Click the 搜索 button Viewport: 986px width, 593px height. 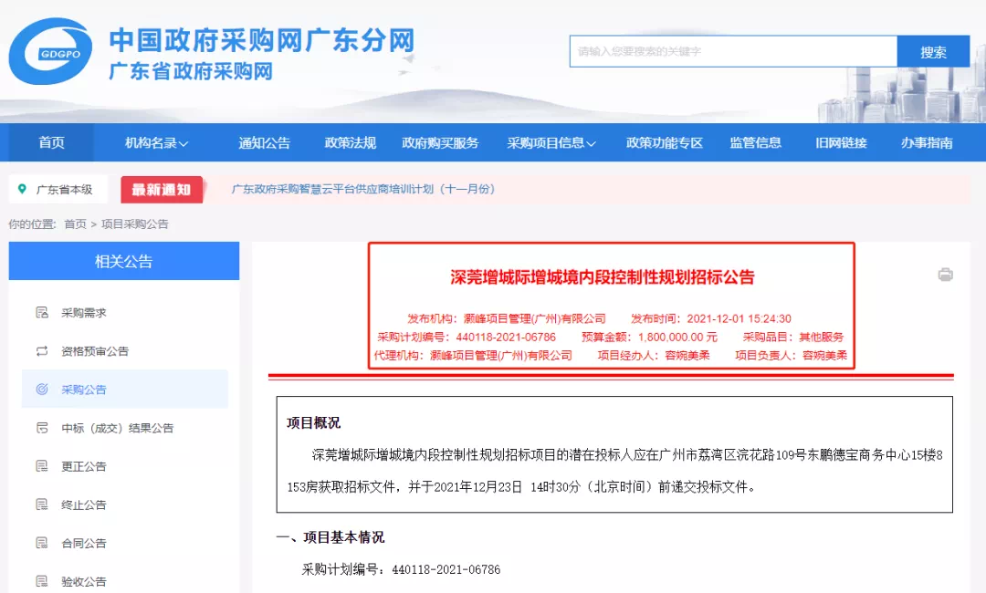(933, 51)
